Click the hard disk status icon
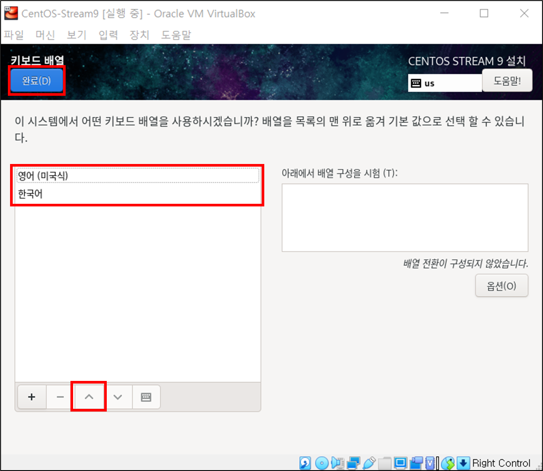The height and width of the screenshot is (471, 543). click(305, 463)
